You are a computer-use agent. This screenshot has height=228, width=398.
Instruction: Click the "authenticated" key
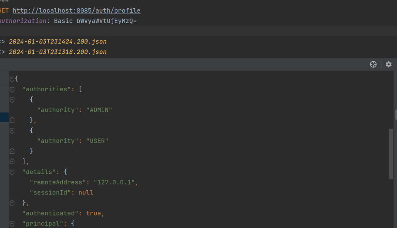point(50,213)
